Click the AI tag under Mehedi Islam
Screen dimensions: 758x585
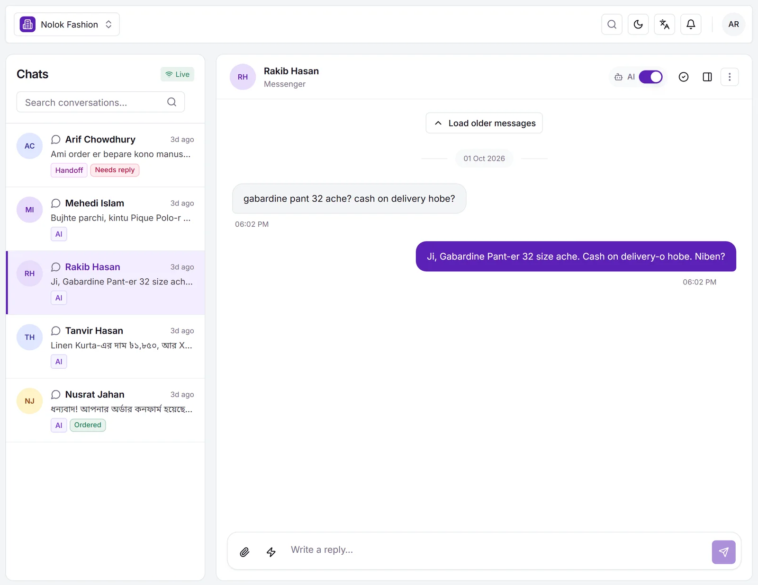[x=59, y=234]
